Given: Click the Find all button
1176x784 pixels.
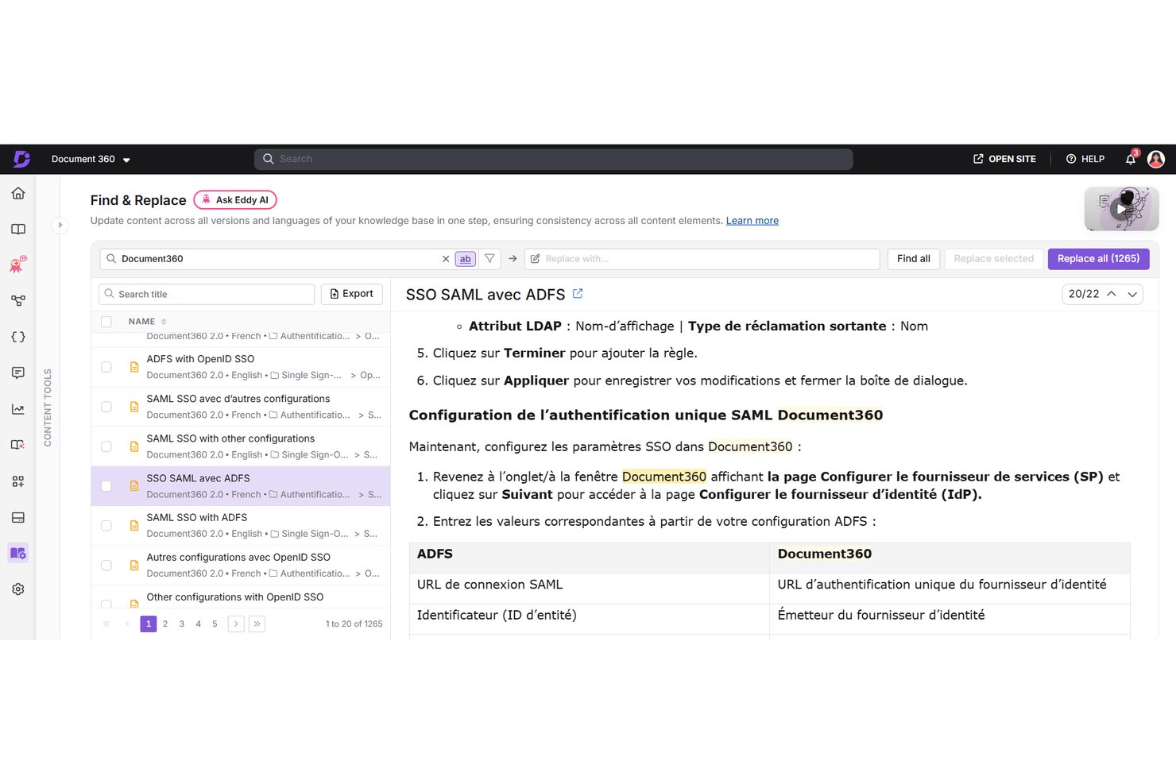Looking at the screenshot, I should click(914, 259).
